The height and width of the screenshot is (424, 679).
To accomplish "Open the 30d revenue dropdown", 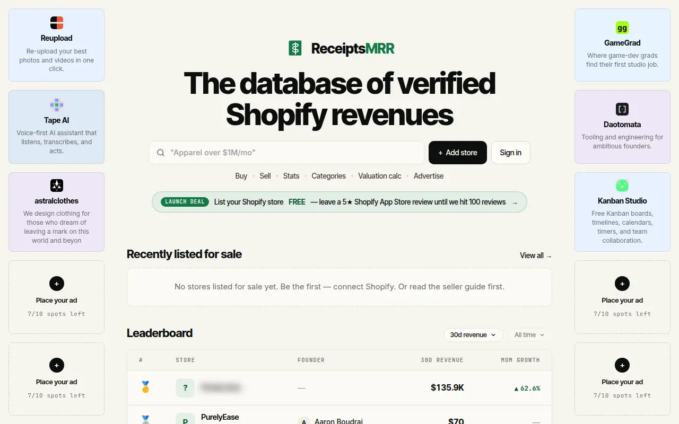I will [x=473, y=335].
